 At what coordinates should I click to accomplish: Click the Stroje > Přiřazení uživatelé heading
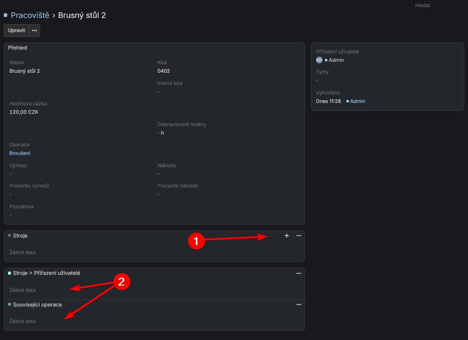tap(46, 273)
